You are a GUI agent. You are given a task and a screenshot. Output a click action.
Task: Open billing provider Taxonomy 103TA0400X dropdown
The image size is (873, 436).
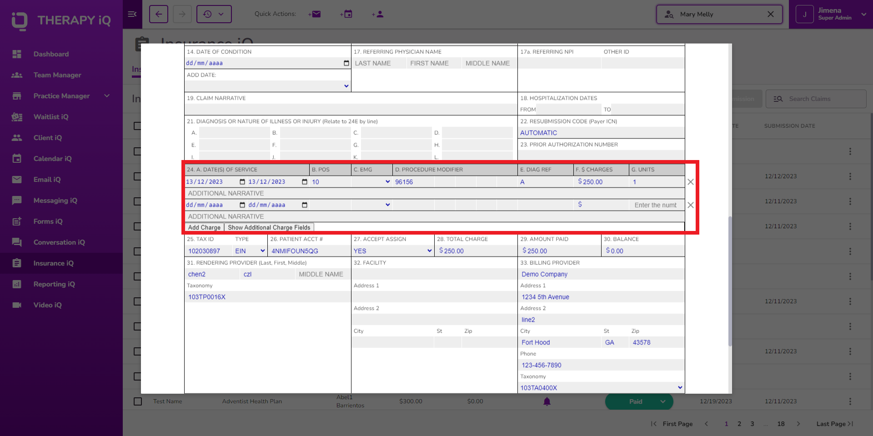601,388
